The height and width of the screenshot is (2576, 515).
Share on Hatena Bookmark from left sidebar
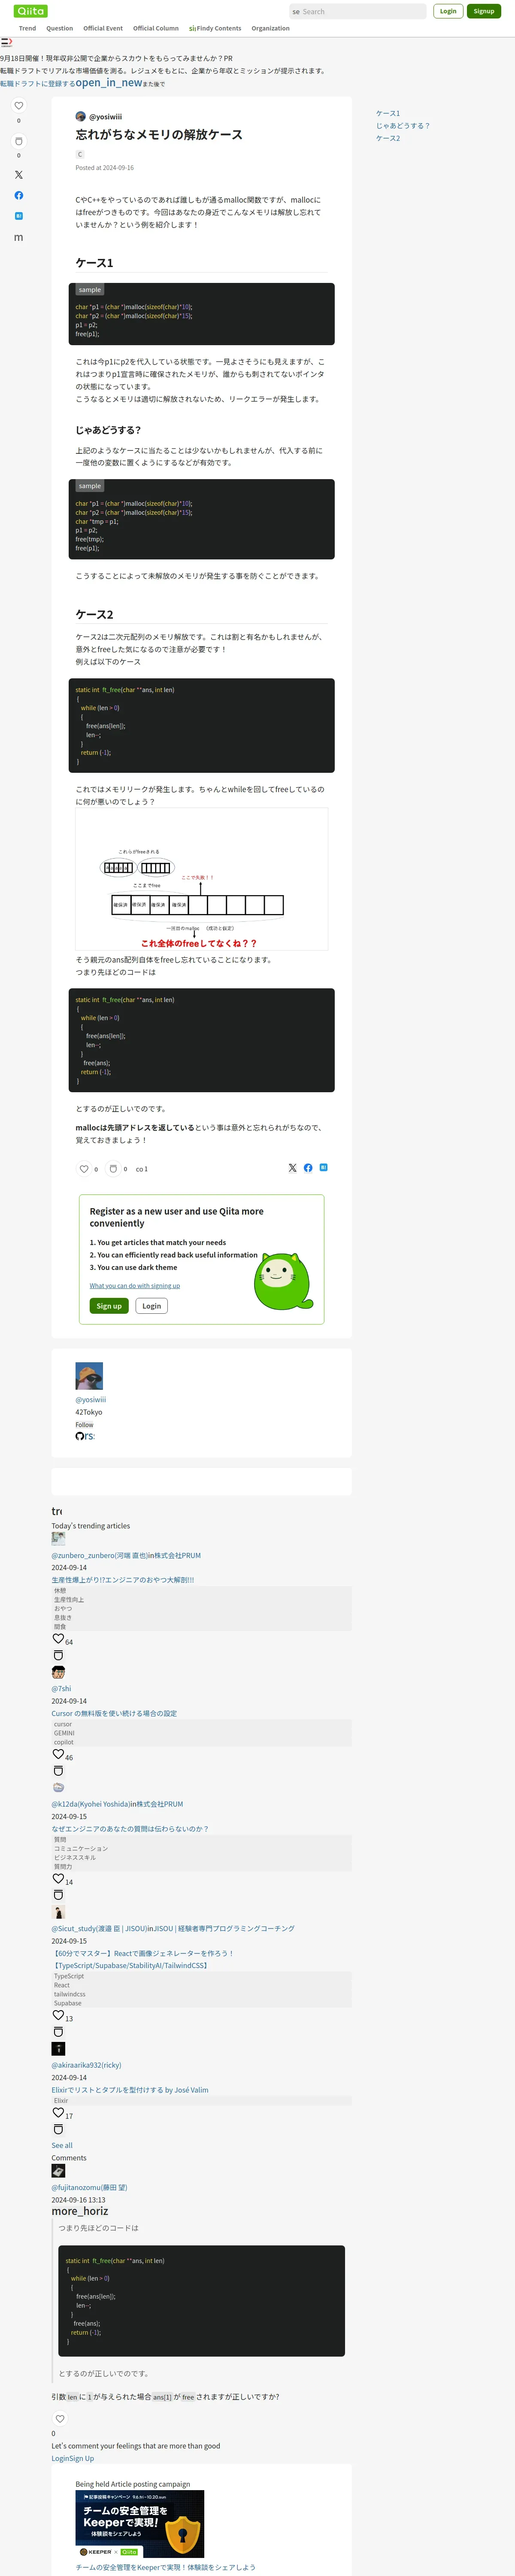click(18, 216)
